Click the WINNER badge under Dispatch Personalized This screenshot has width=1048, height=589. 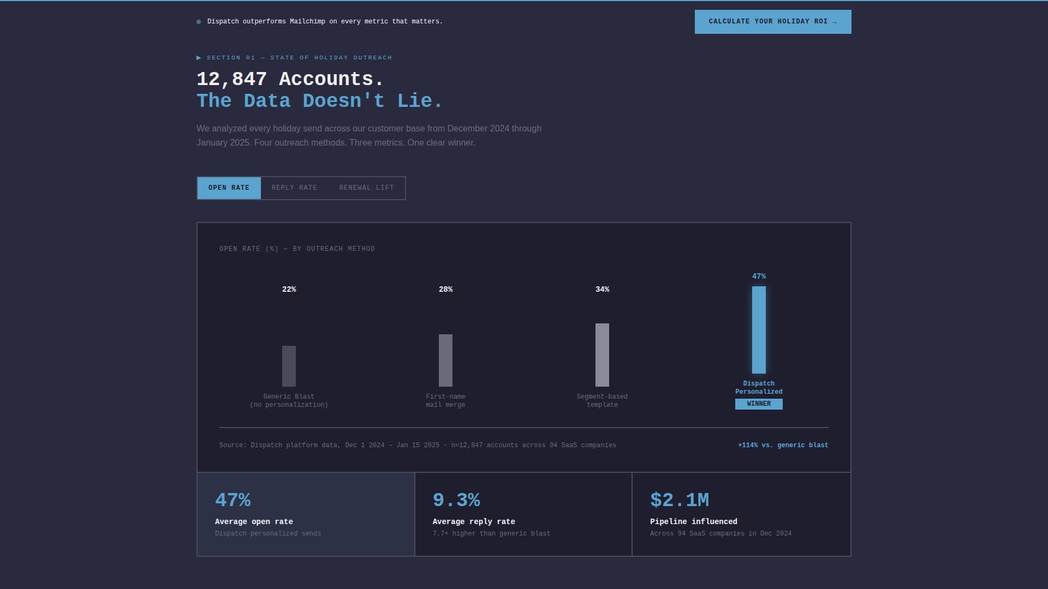pos(759,404)
